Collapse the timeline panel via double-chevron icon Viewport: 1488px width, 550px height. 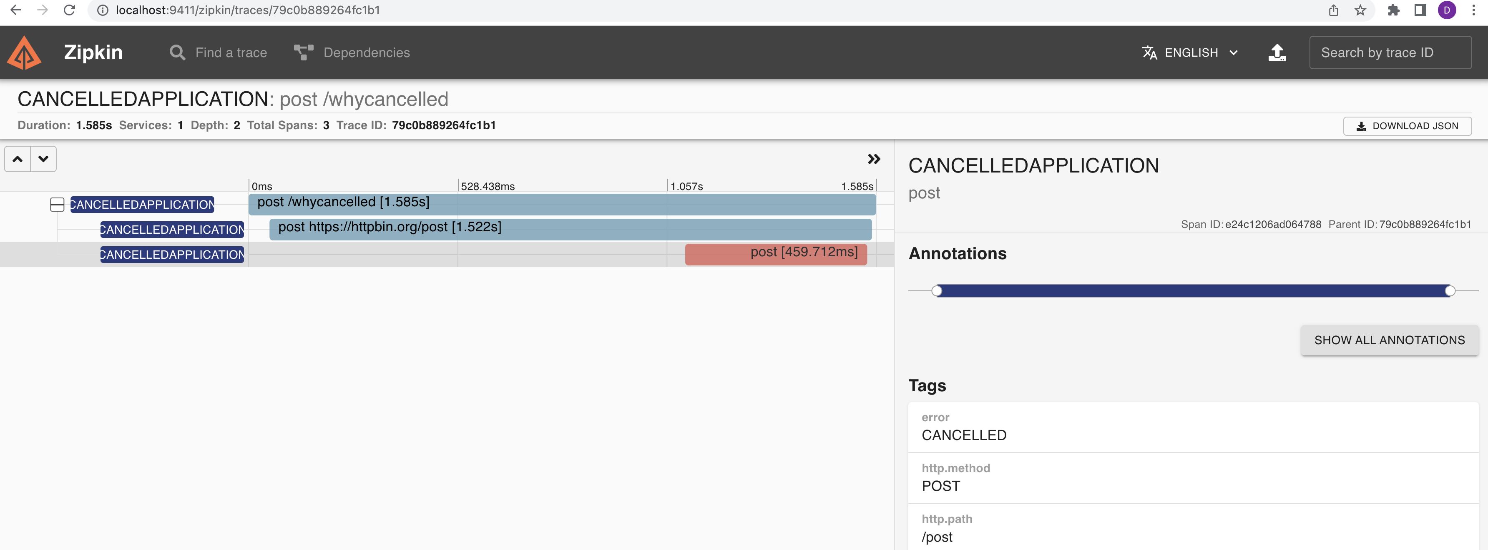[x=874, y=159]
